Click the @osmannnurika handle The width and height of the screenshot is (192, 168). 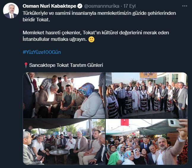click(x=102, y=6)
